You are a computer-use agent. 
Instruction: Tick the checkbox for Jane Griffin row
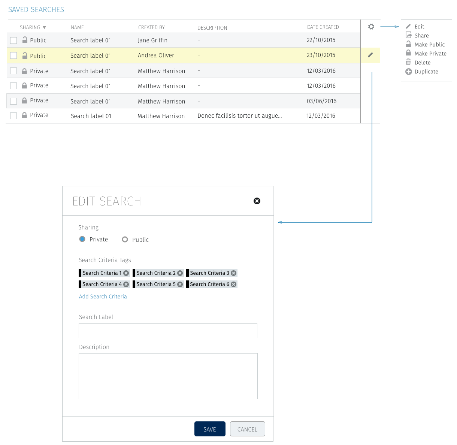(13, 40)
